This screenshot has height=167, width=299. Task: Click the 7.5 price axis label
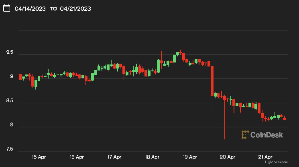(x=9, y=150)
